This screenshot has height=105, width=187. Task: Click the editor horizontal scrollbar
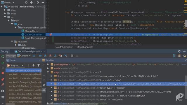point(67,43)
